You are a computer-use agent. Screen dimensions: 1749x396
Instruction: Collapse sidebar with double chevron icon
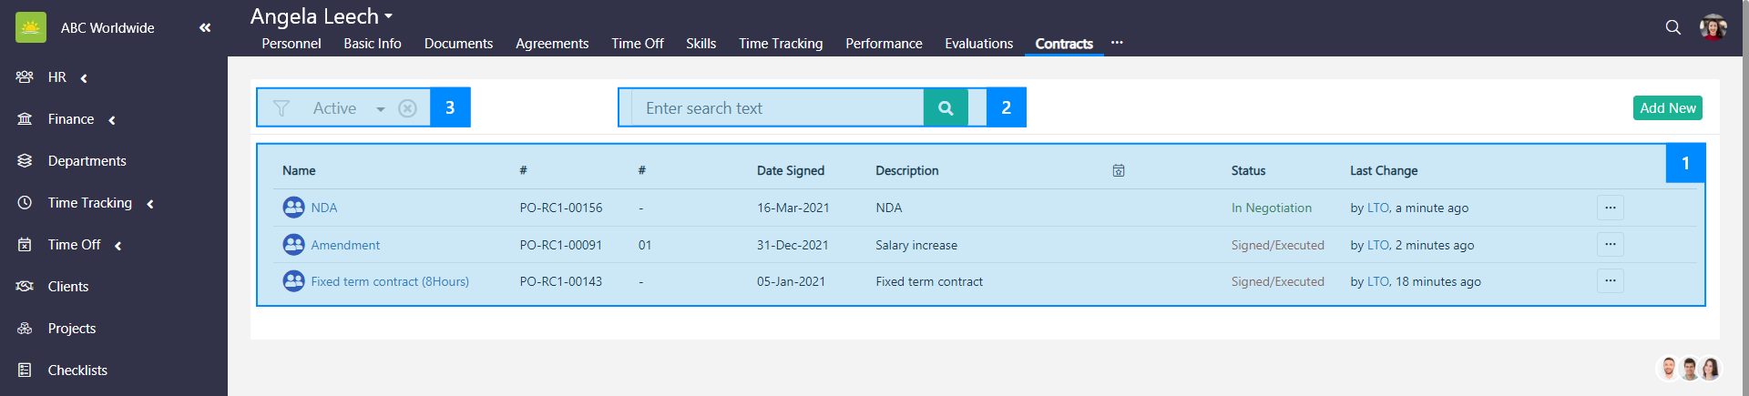205,28
